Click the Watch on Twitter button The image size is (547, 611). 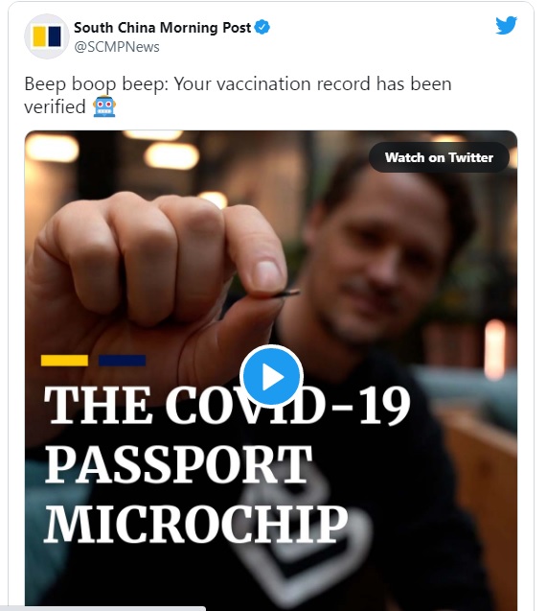pos(439,157)
